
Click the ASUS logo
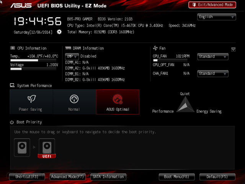21,5
